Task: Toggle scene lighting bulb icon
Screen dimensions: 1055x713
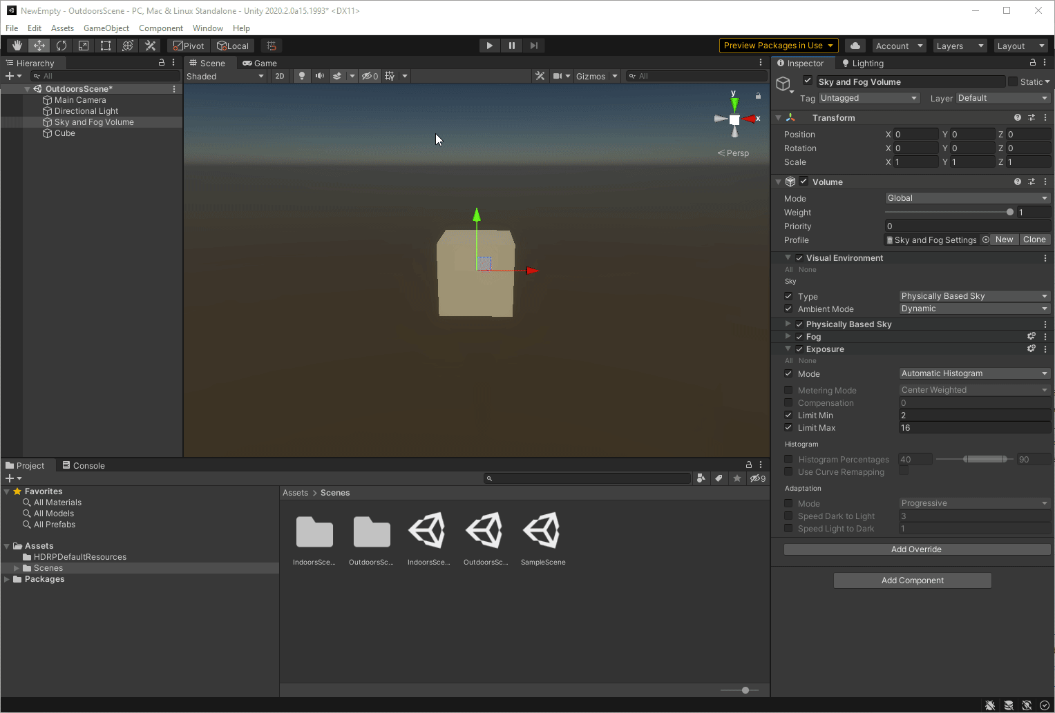Action: click(302, 76)
